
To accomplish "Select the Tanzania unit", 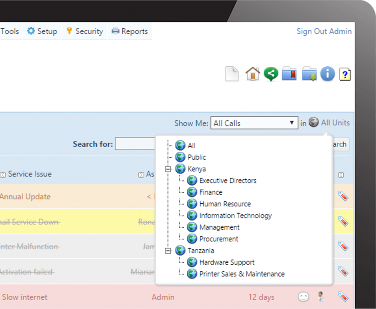I will pyautogui.click(x=201, y=251).
